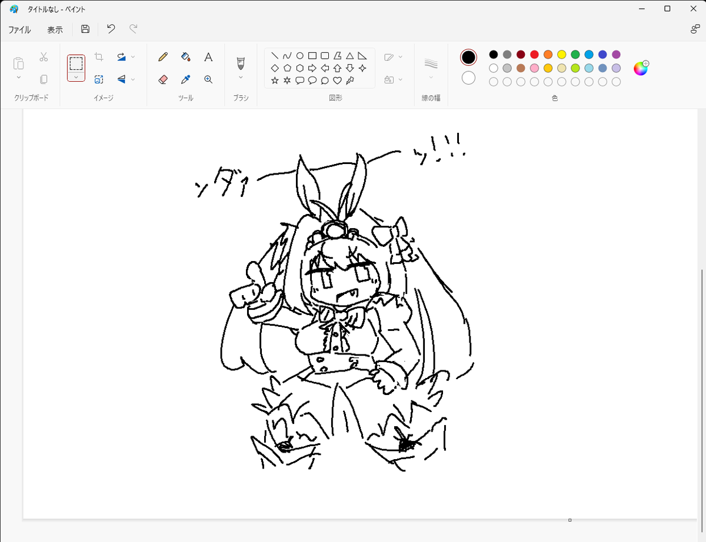Select the Pencil tool

pos(163,57)
